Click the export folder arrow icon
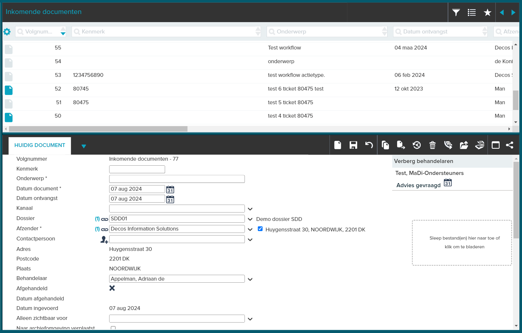The image size is (522, 333). (464, 145)
